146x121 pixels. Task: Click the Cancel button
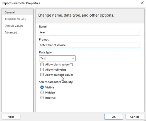(x=134, y=117)
